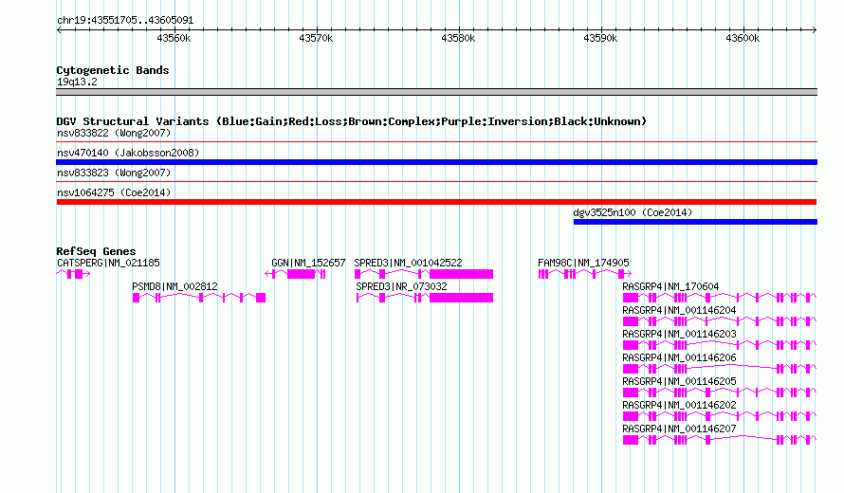Click the RASGRP4 NM_001146204 transcript glyph
This screenshot has width=844, height=493.
point(720,321)
